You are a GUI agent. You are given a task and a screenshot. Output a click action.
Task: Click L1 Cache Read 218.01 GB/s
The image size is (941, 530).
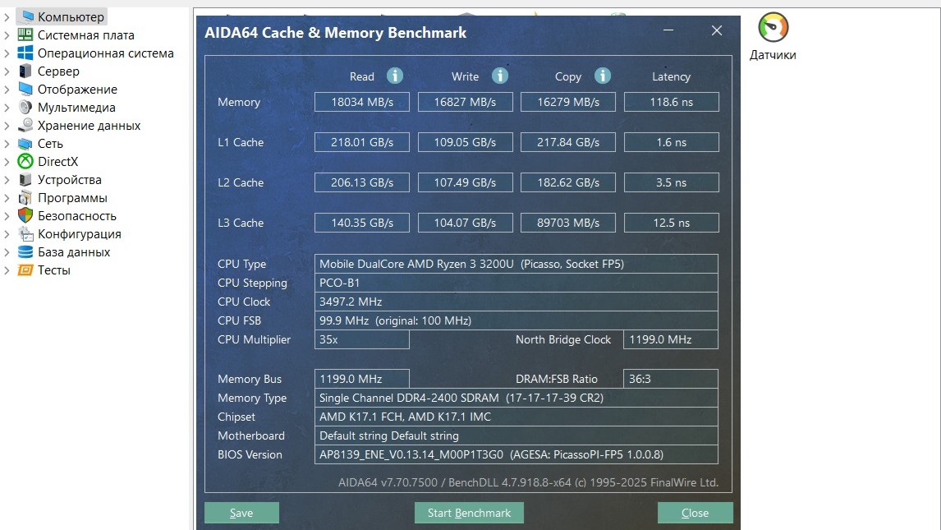tap(362, 142)
